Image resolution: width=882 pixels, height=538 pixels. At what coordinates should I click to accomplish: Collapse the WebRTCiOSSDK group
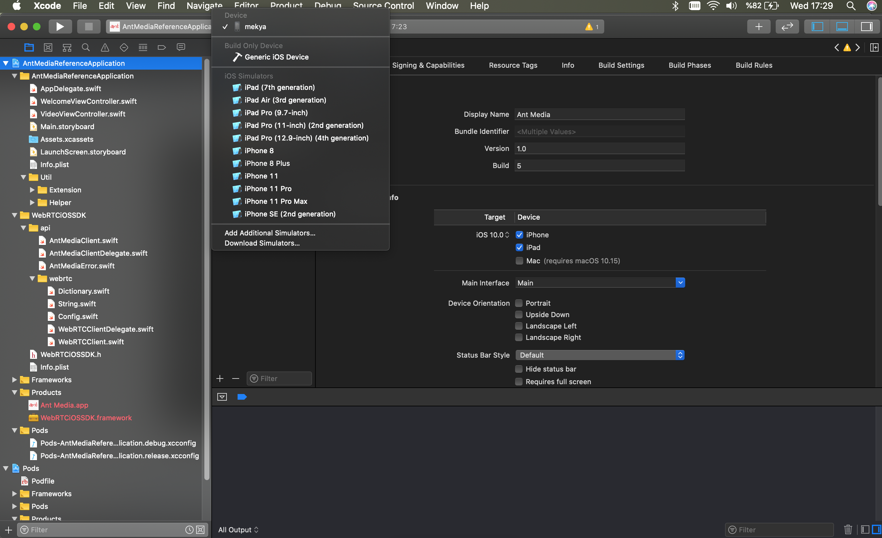coord(15,215)
